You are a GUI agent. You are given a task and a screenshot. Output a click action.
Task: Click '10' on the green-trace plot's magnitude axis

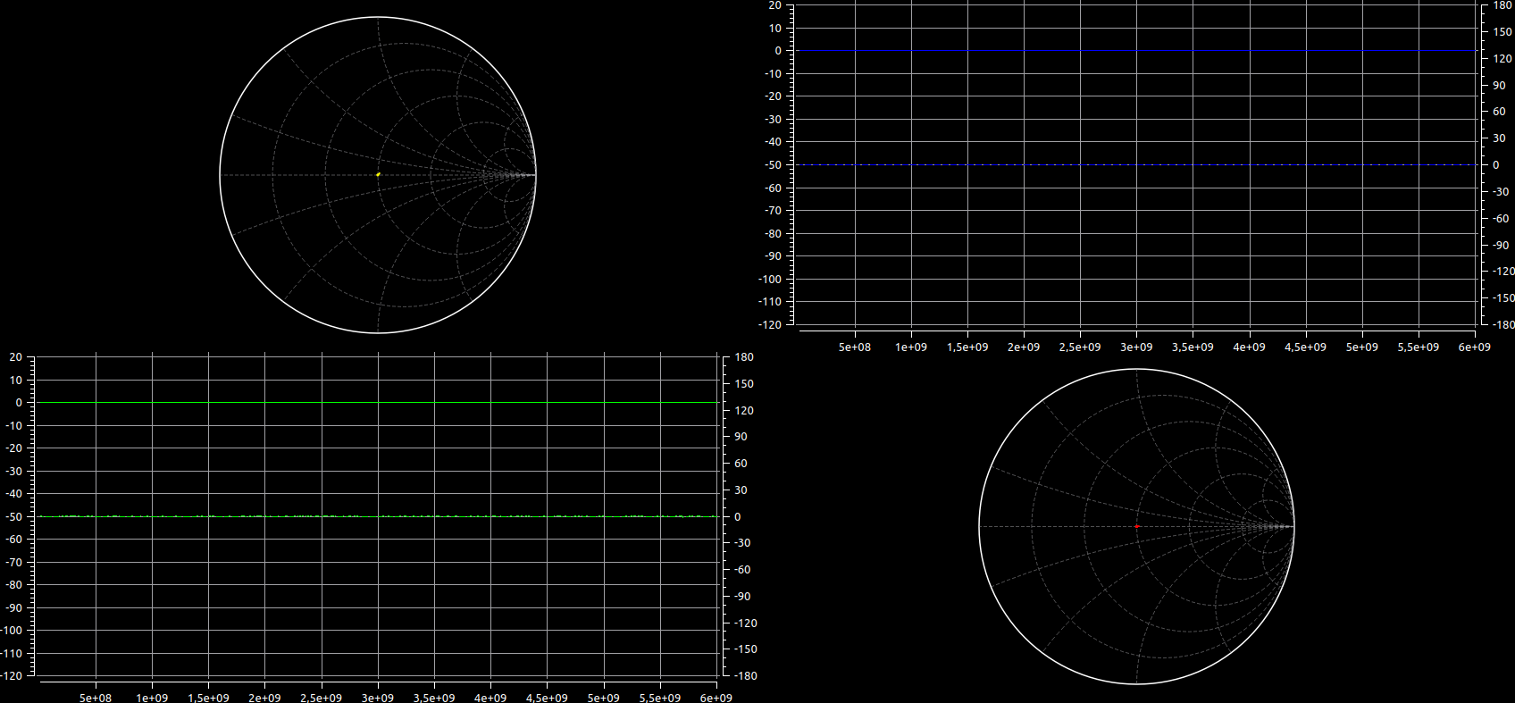[16, 381]
